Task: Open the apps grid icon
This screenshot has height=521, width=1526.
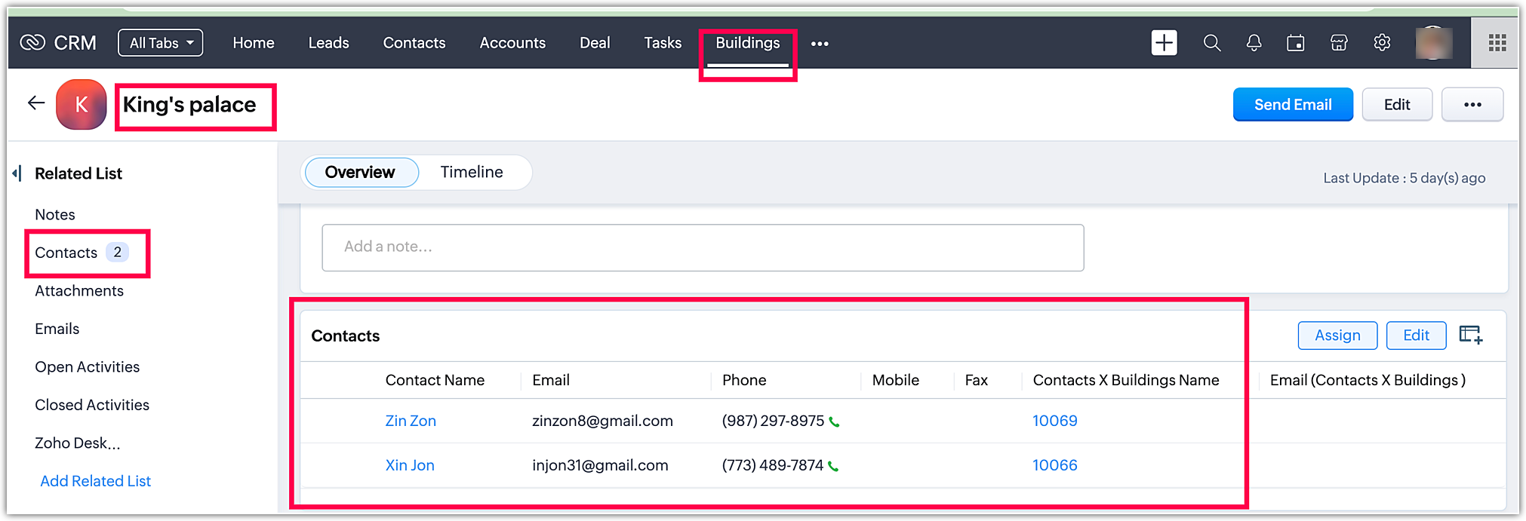Action: coord(1497,43)
